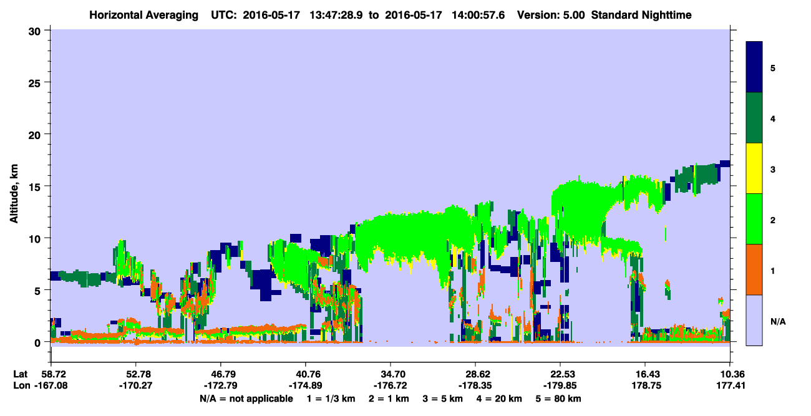Click the y-axis tick label '30'

pos(36,31)
